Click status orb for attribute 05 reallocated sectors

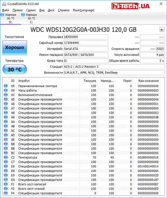click(x=6, y=86)
